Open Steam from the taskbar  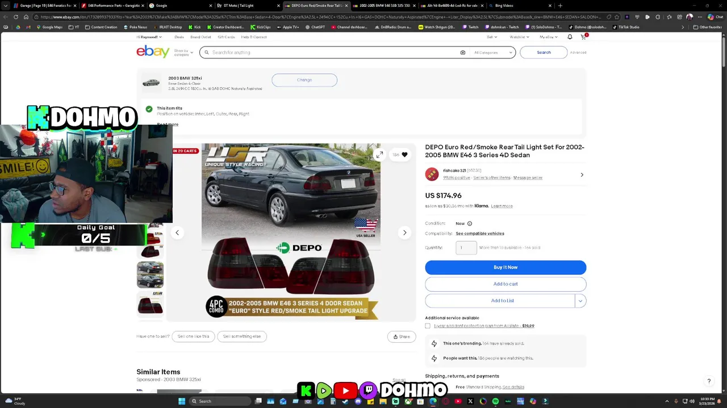pos(345,401)
